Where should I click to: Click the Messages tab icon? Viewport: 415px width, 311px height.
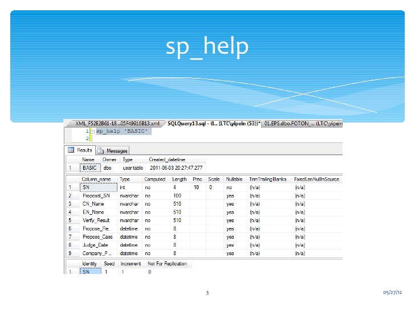[100, 151]
